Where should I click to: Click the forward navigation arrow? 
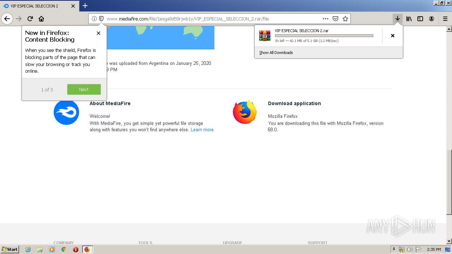tap(19, 19)
